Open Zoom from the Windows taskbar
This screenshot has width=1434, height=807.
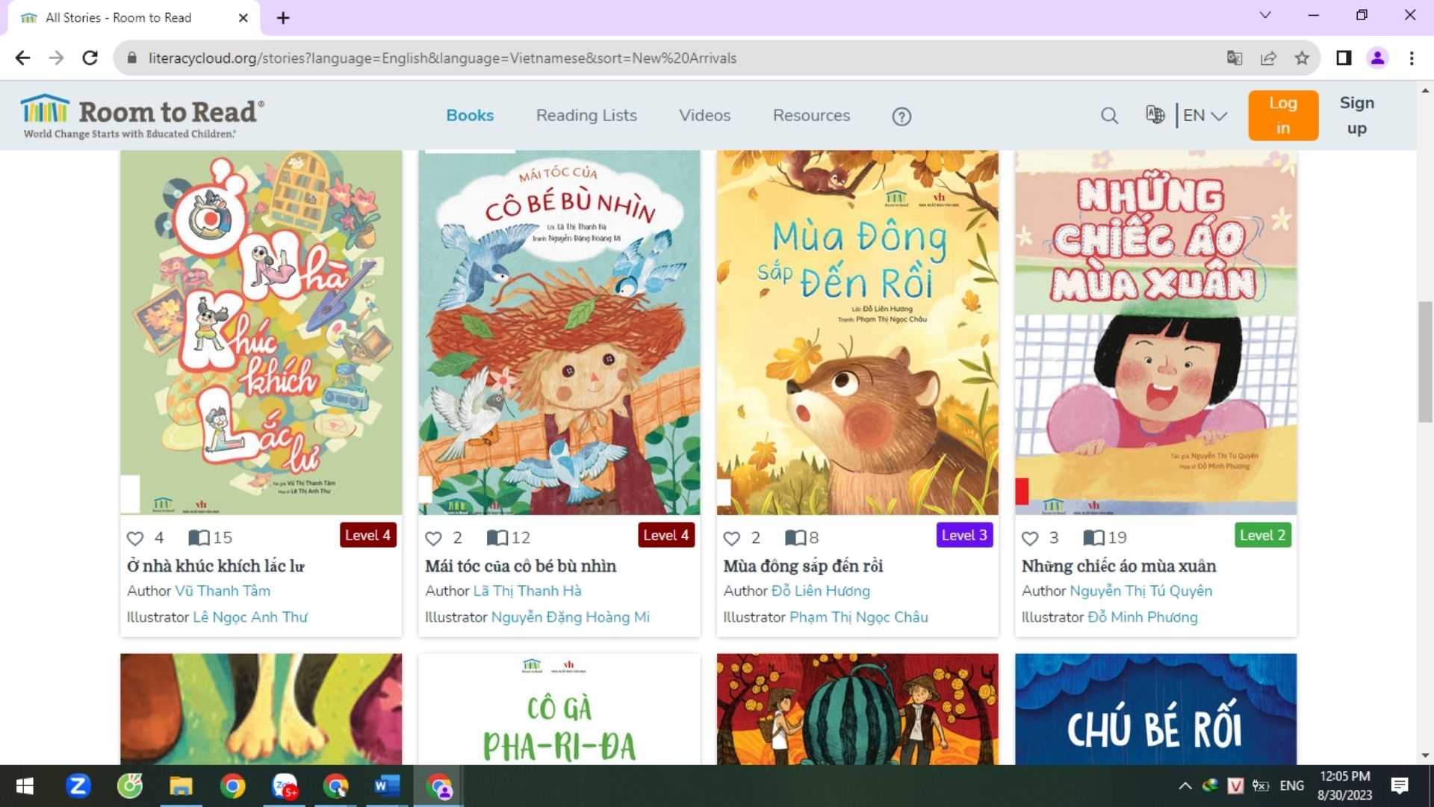point(78,786)
